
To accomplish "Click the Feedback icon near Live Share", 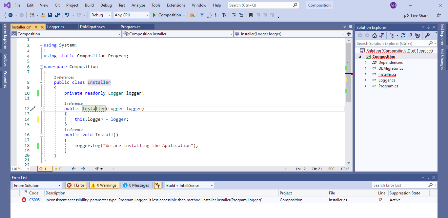I will 439,15.
